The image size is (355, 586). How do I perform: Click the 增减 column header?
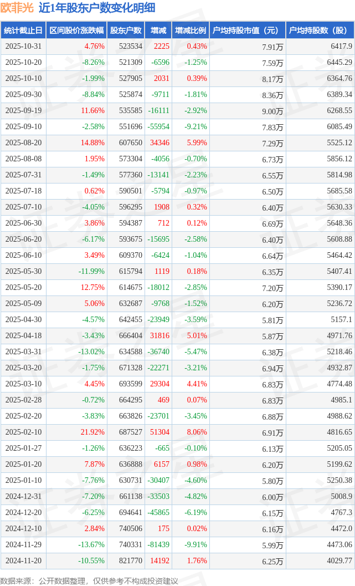tap(158, 30)
